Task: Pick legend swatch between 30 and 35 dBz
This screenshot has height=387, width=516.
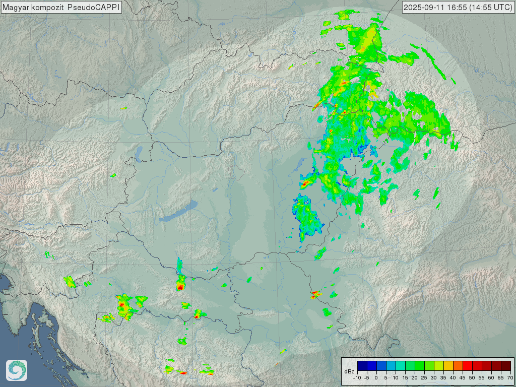Action: click(439, 366)
